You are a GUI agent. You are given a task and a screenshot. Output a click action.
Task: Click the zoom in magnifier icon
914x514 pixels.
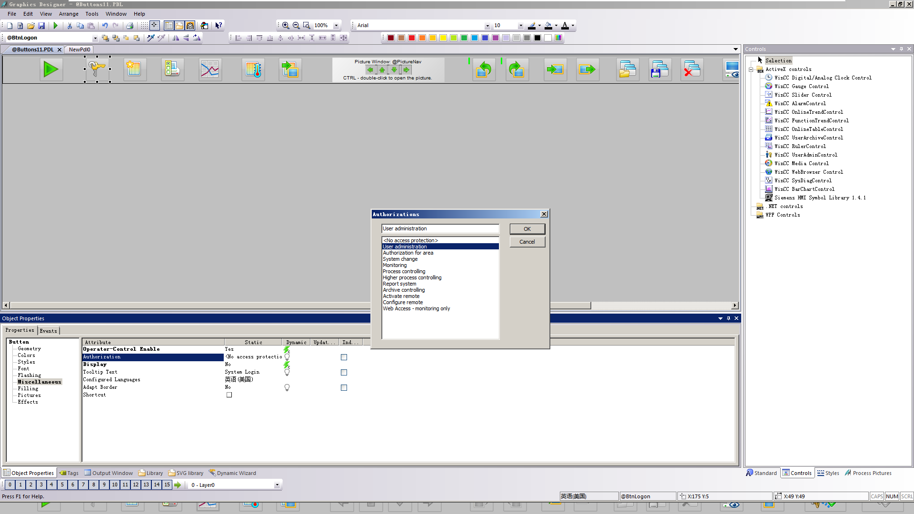286,26
